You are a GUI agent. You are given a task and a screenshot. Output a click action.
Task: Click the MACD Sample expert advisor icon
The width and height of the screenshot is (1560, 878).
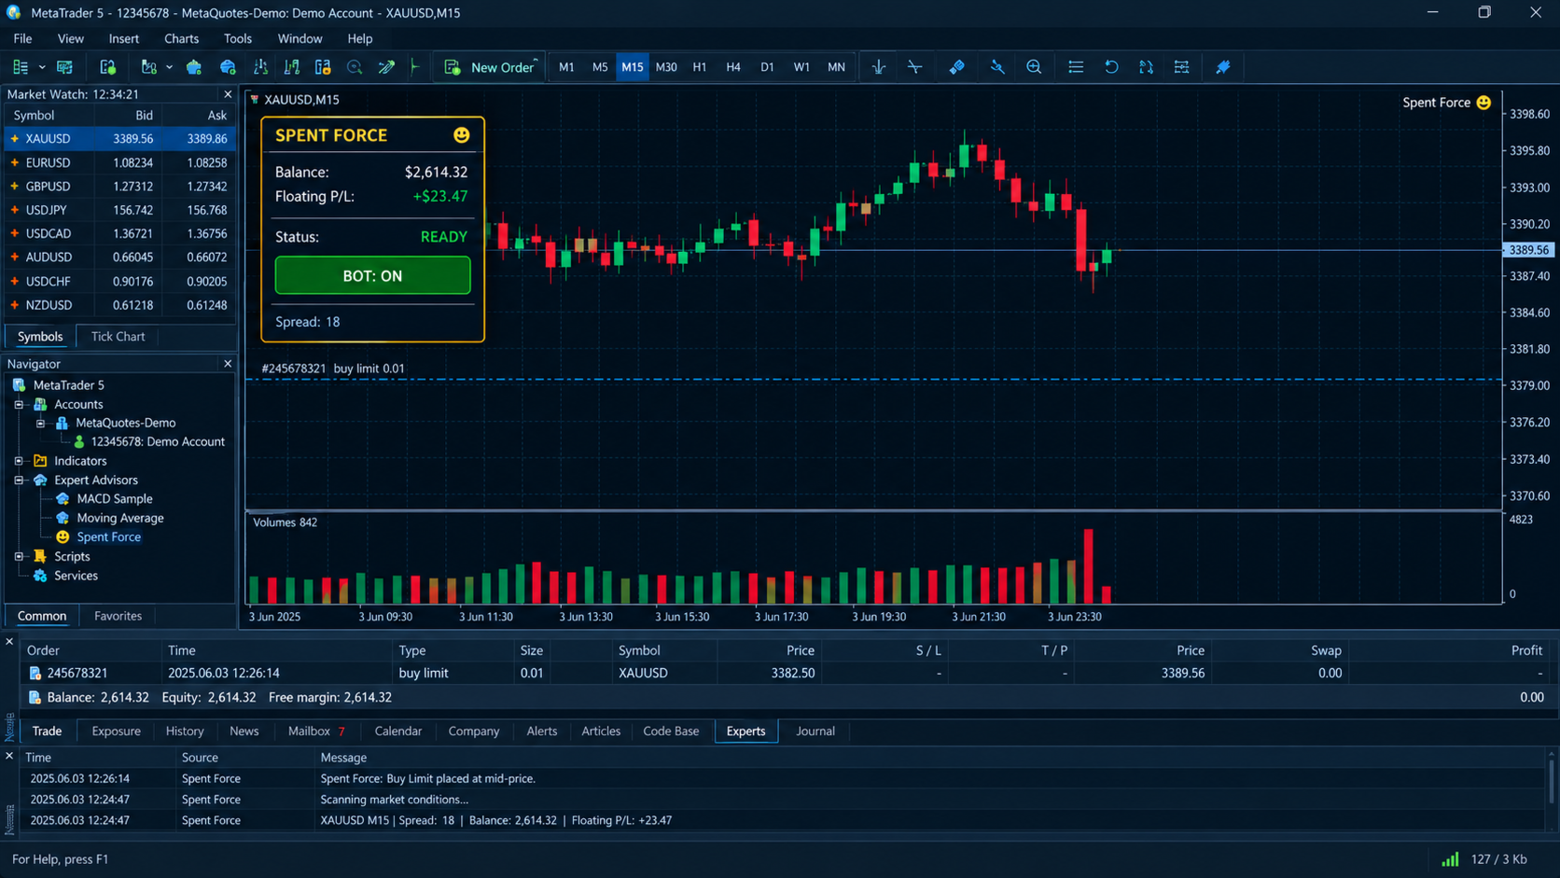coord(63,498)
